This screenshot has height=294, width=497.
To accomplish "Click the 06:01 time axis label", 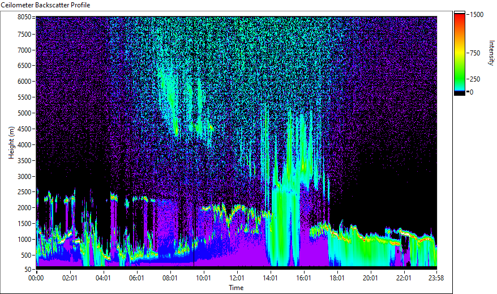I will 136,278.
